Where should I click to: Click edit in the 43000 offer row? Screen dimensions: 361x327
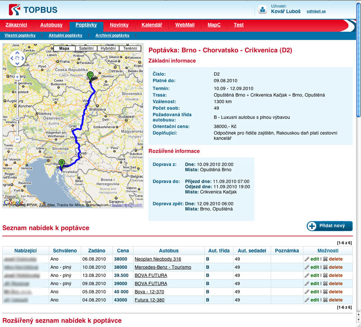(315, 300)
